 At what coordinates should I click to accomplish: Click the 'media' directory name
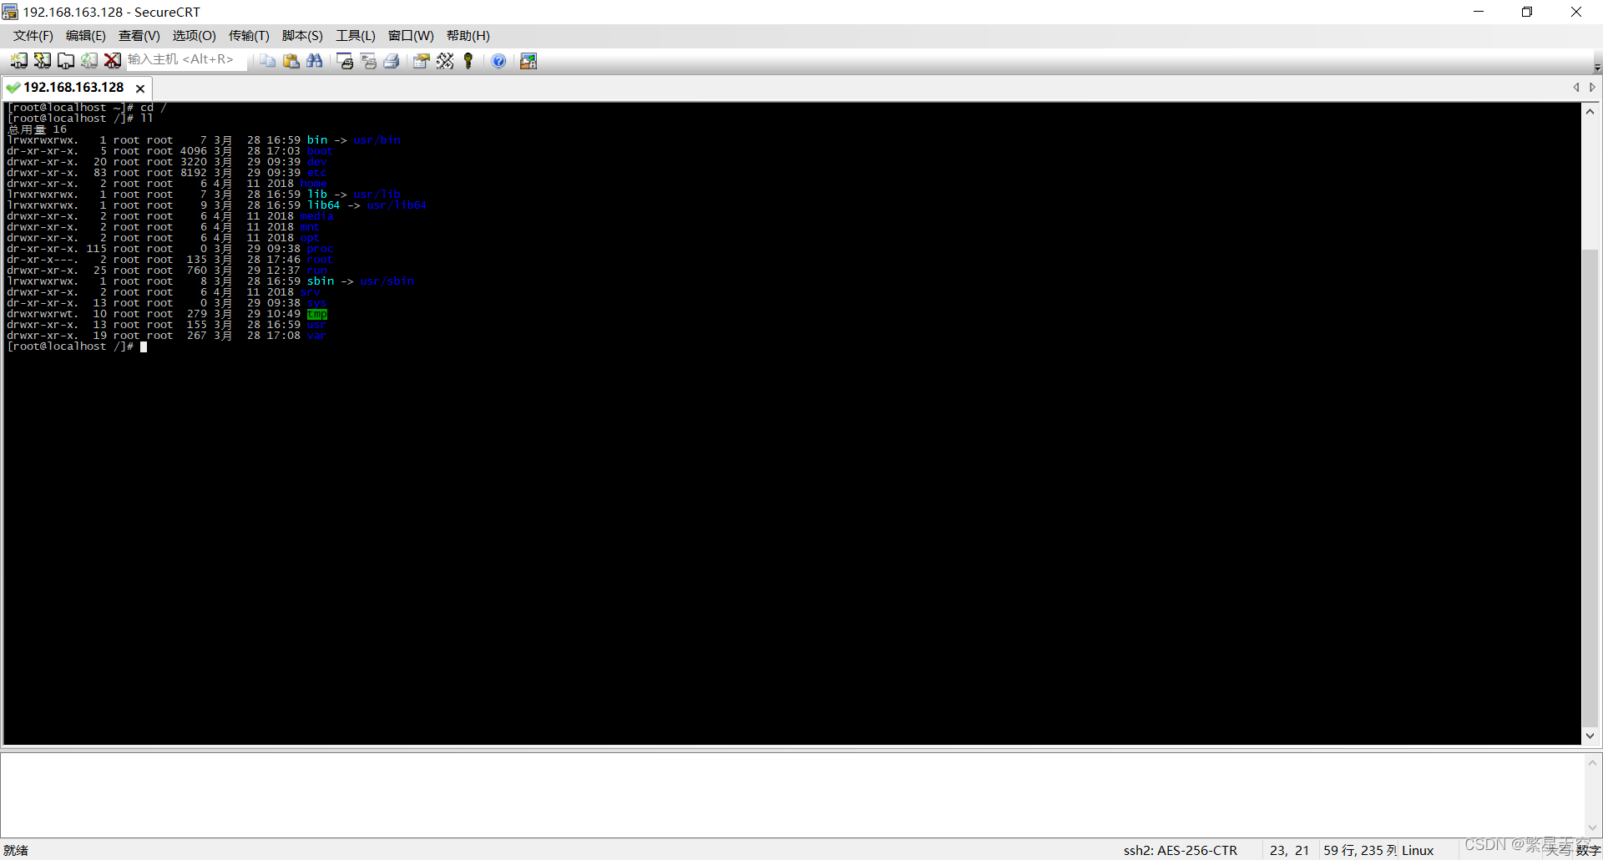pos(317,216)
